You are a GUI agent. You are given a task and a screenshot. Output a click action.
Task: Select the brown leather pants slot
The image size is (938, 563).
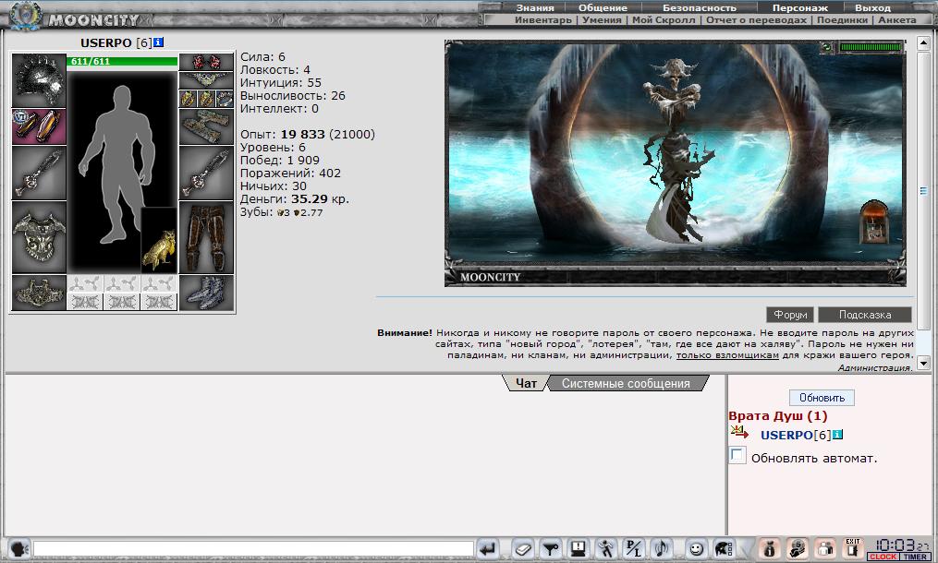click(x=206, y=237)
